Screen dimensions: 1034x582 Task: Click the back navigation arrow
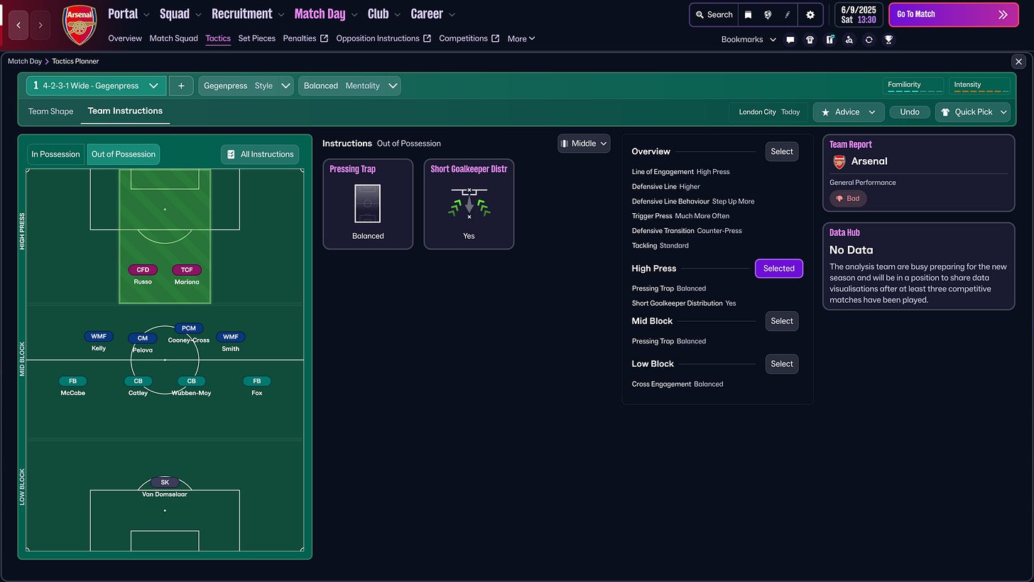[x=18, y=25]
